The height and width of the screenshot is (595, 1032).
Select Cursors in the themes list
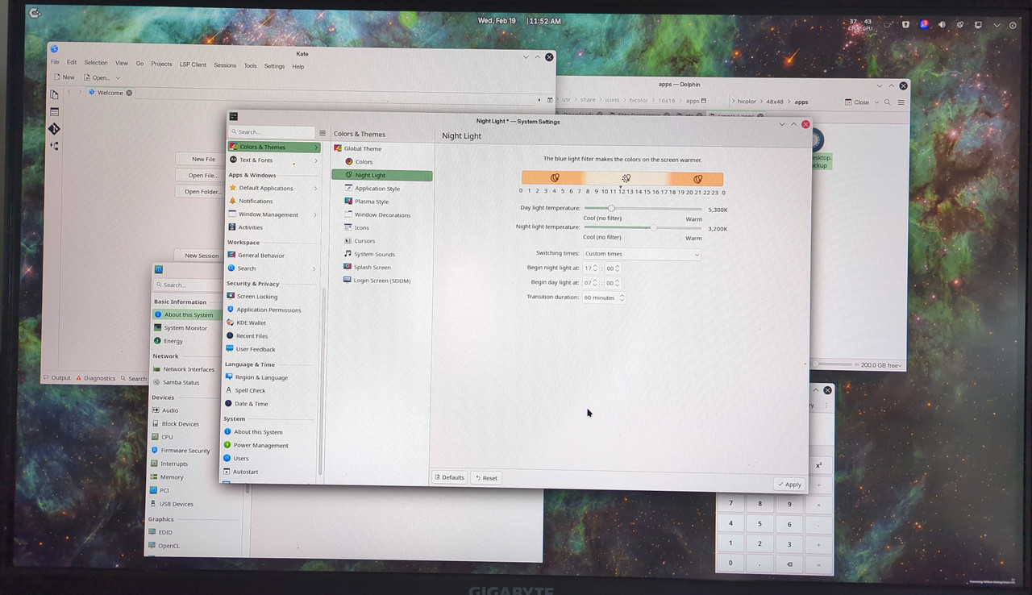coord(382,240)
